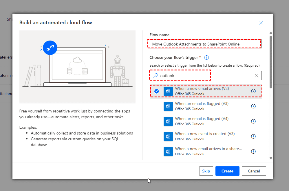Click Outlook icon for email arrives in a share...
Screen dimensions: 289x191
[168, 152]
